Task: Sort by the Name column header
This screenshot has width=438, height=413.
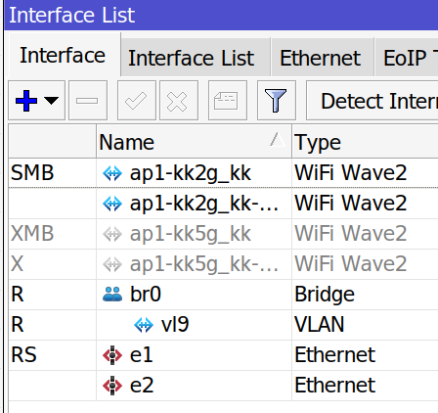Action: click(194, 142)
